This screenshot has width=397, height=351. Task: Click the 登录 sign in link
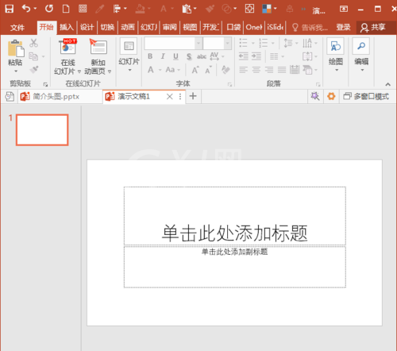343,27
